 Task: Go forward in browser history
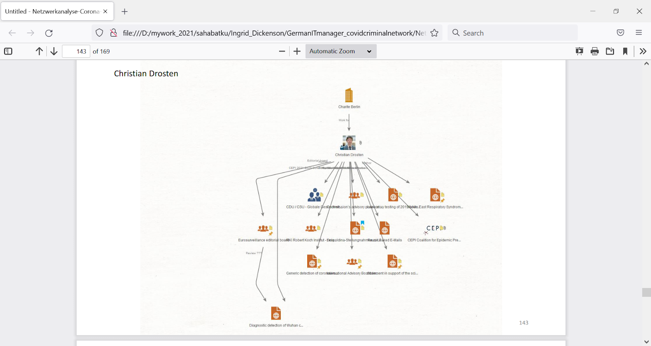[31, 33]
